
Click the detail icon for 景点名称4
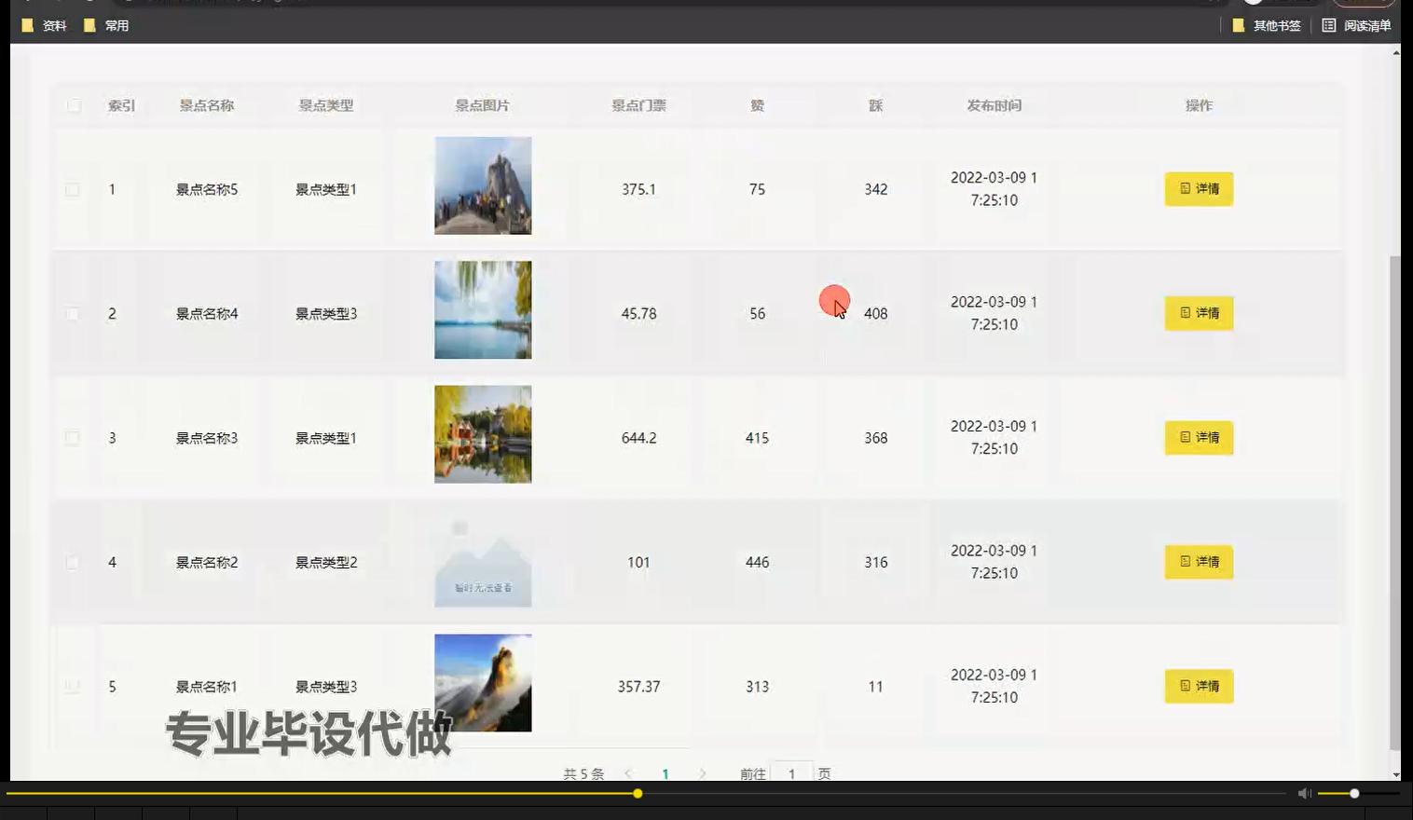click(1185, 313)
